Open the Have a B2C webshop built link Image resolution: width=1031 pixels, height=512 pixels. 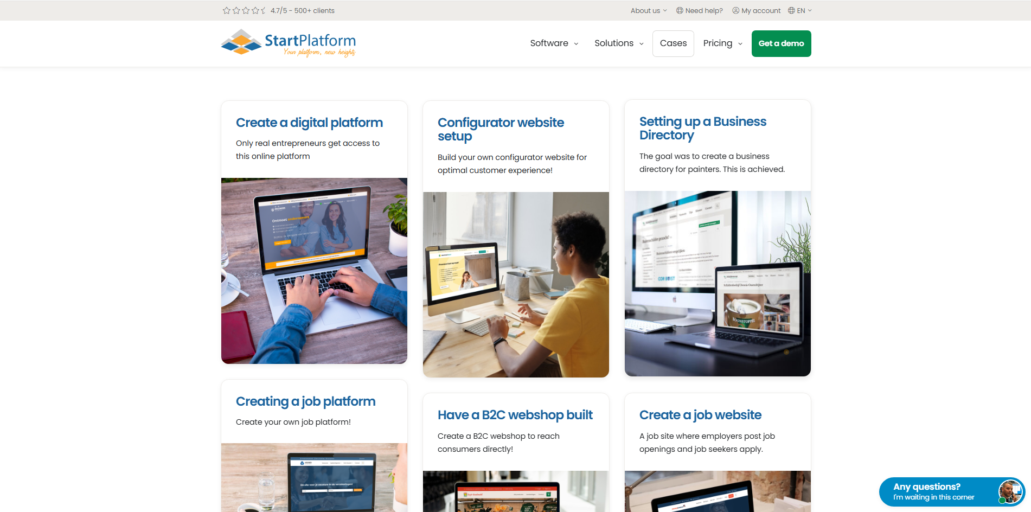[515, 415]
